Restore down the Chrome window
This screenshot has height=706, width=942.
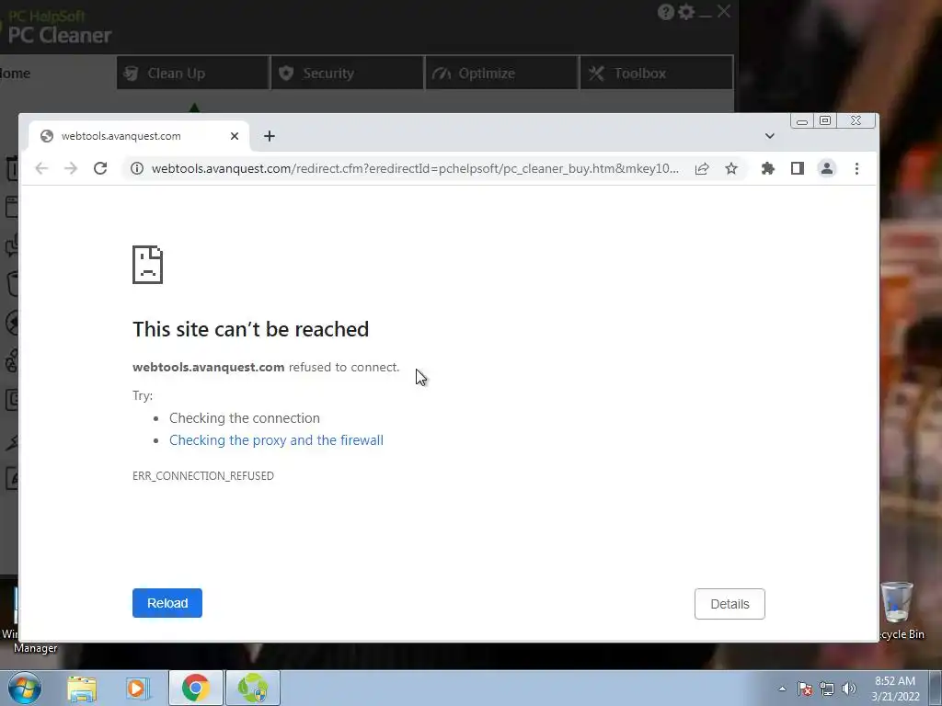pos(825,120)
